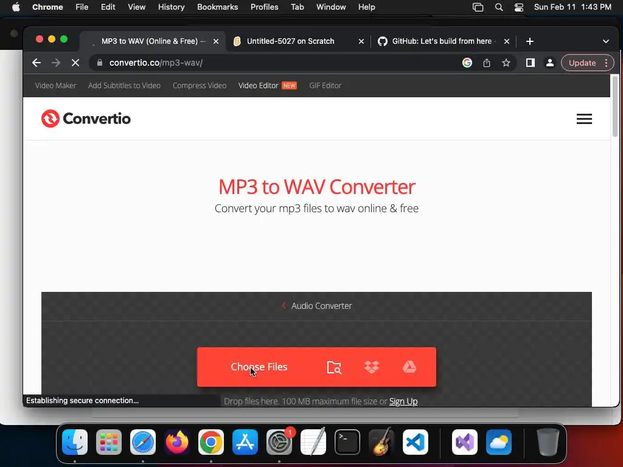
Task: Open the Profiles menu
Action: pos(265,7)
